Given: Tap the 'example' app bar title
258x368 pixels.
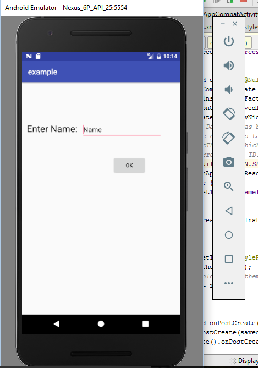Looking at the screenshot, I should click(42, 72).
